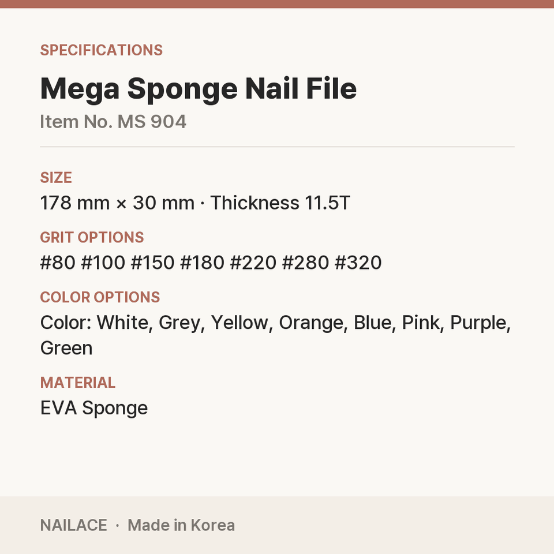The height and width of the screenshot is (554, 554).
Task: Click the MATERIAL section label
Action: coord(78,383)
